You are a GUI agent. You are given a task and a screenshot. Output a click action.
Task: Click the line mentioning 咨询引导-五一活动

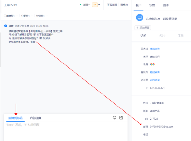(x=36, y=31)
